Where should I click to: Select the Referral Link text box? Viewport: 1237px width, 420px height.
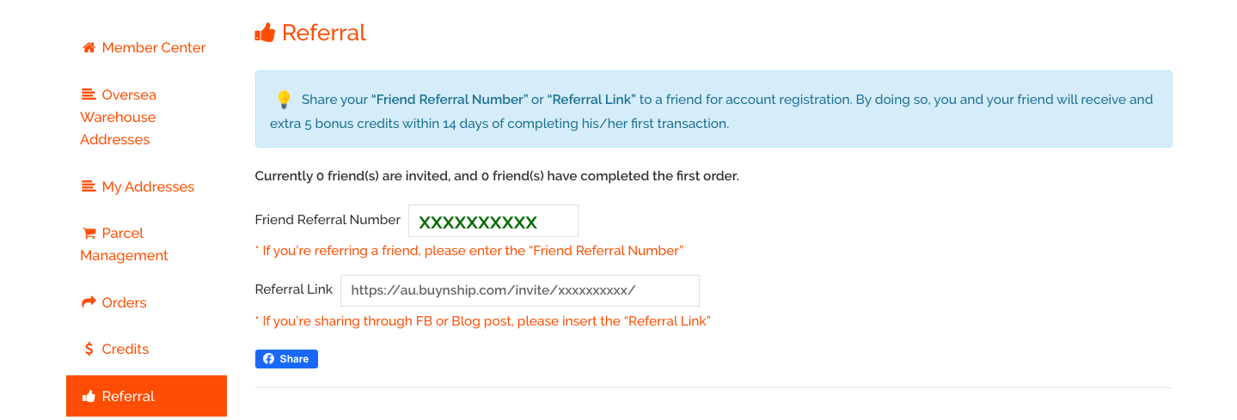[x=519, y=290]
